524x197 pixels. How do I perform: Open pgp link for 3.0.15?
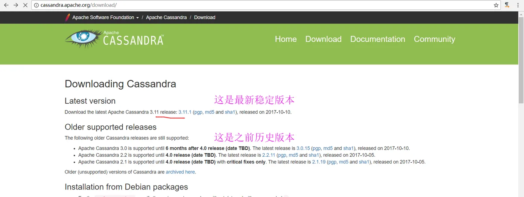317,148
